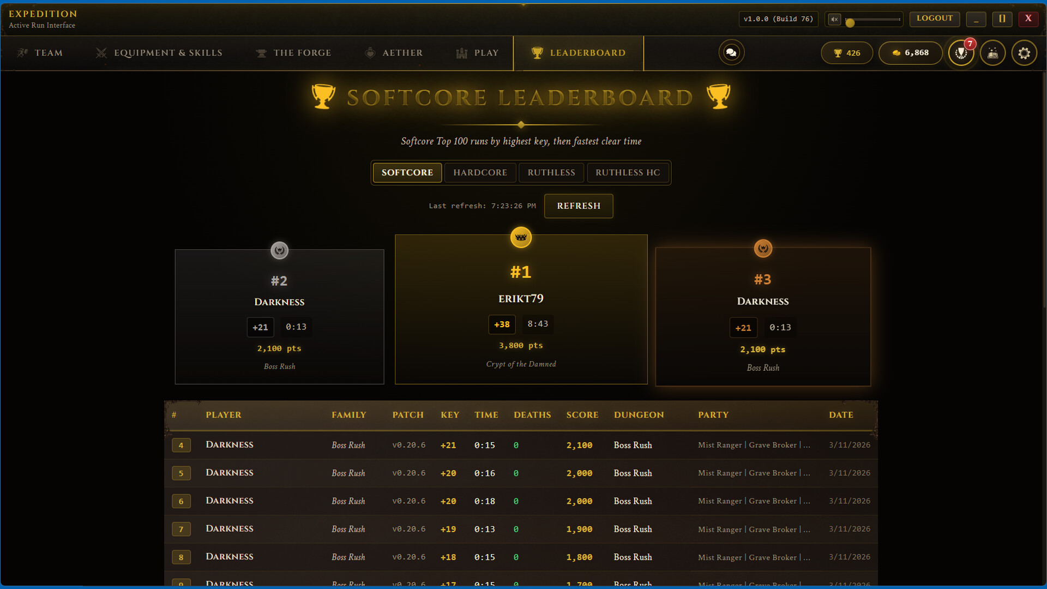Open the Equipment & Skills crossed swords icon
Image resolution: width=1047 pixels, height=589 pixels.
click(x=101, y=53)
